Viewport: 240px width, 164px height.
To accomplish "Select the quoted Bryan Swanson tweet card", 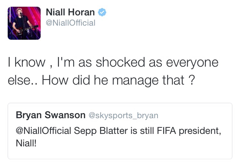I will [120, 131].
